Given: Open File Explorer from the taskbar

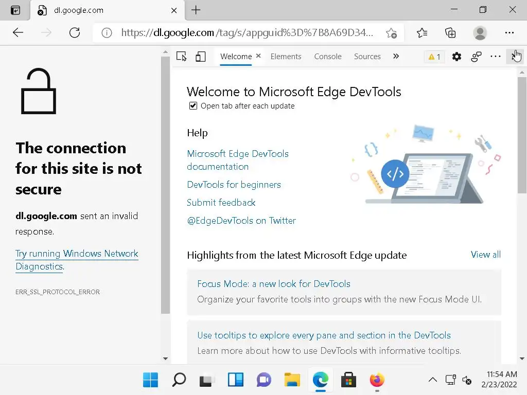Looking at the screenshot, I should pos(292,380).
